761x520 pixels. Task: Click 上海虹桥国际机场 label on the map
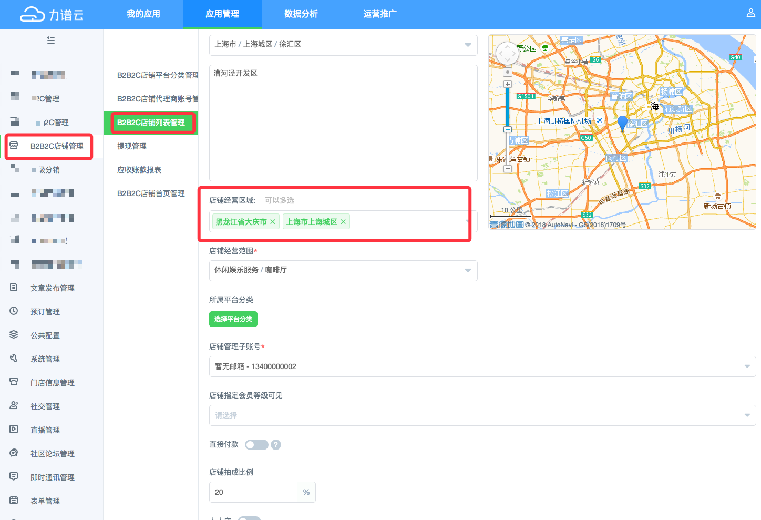point(564,121)
